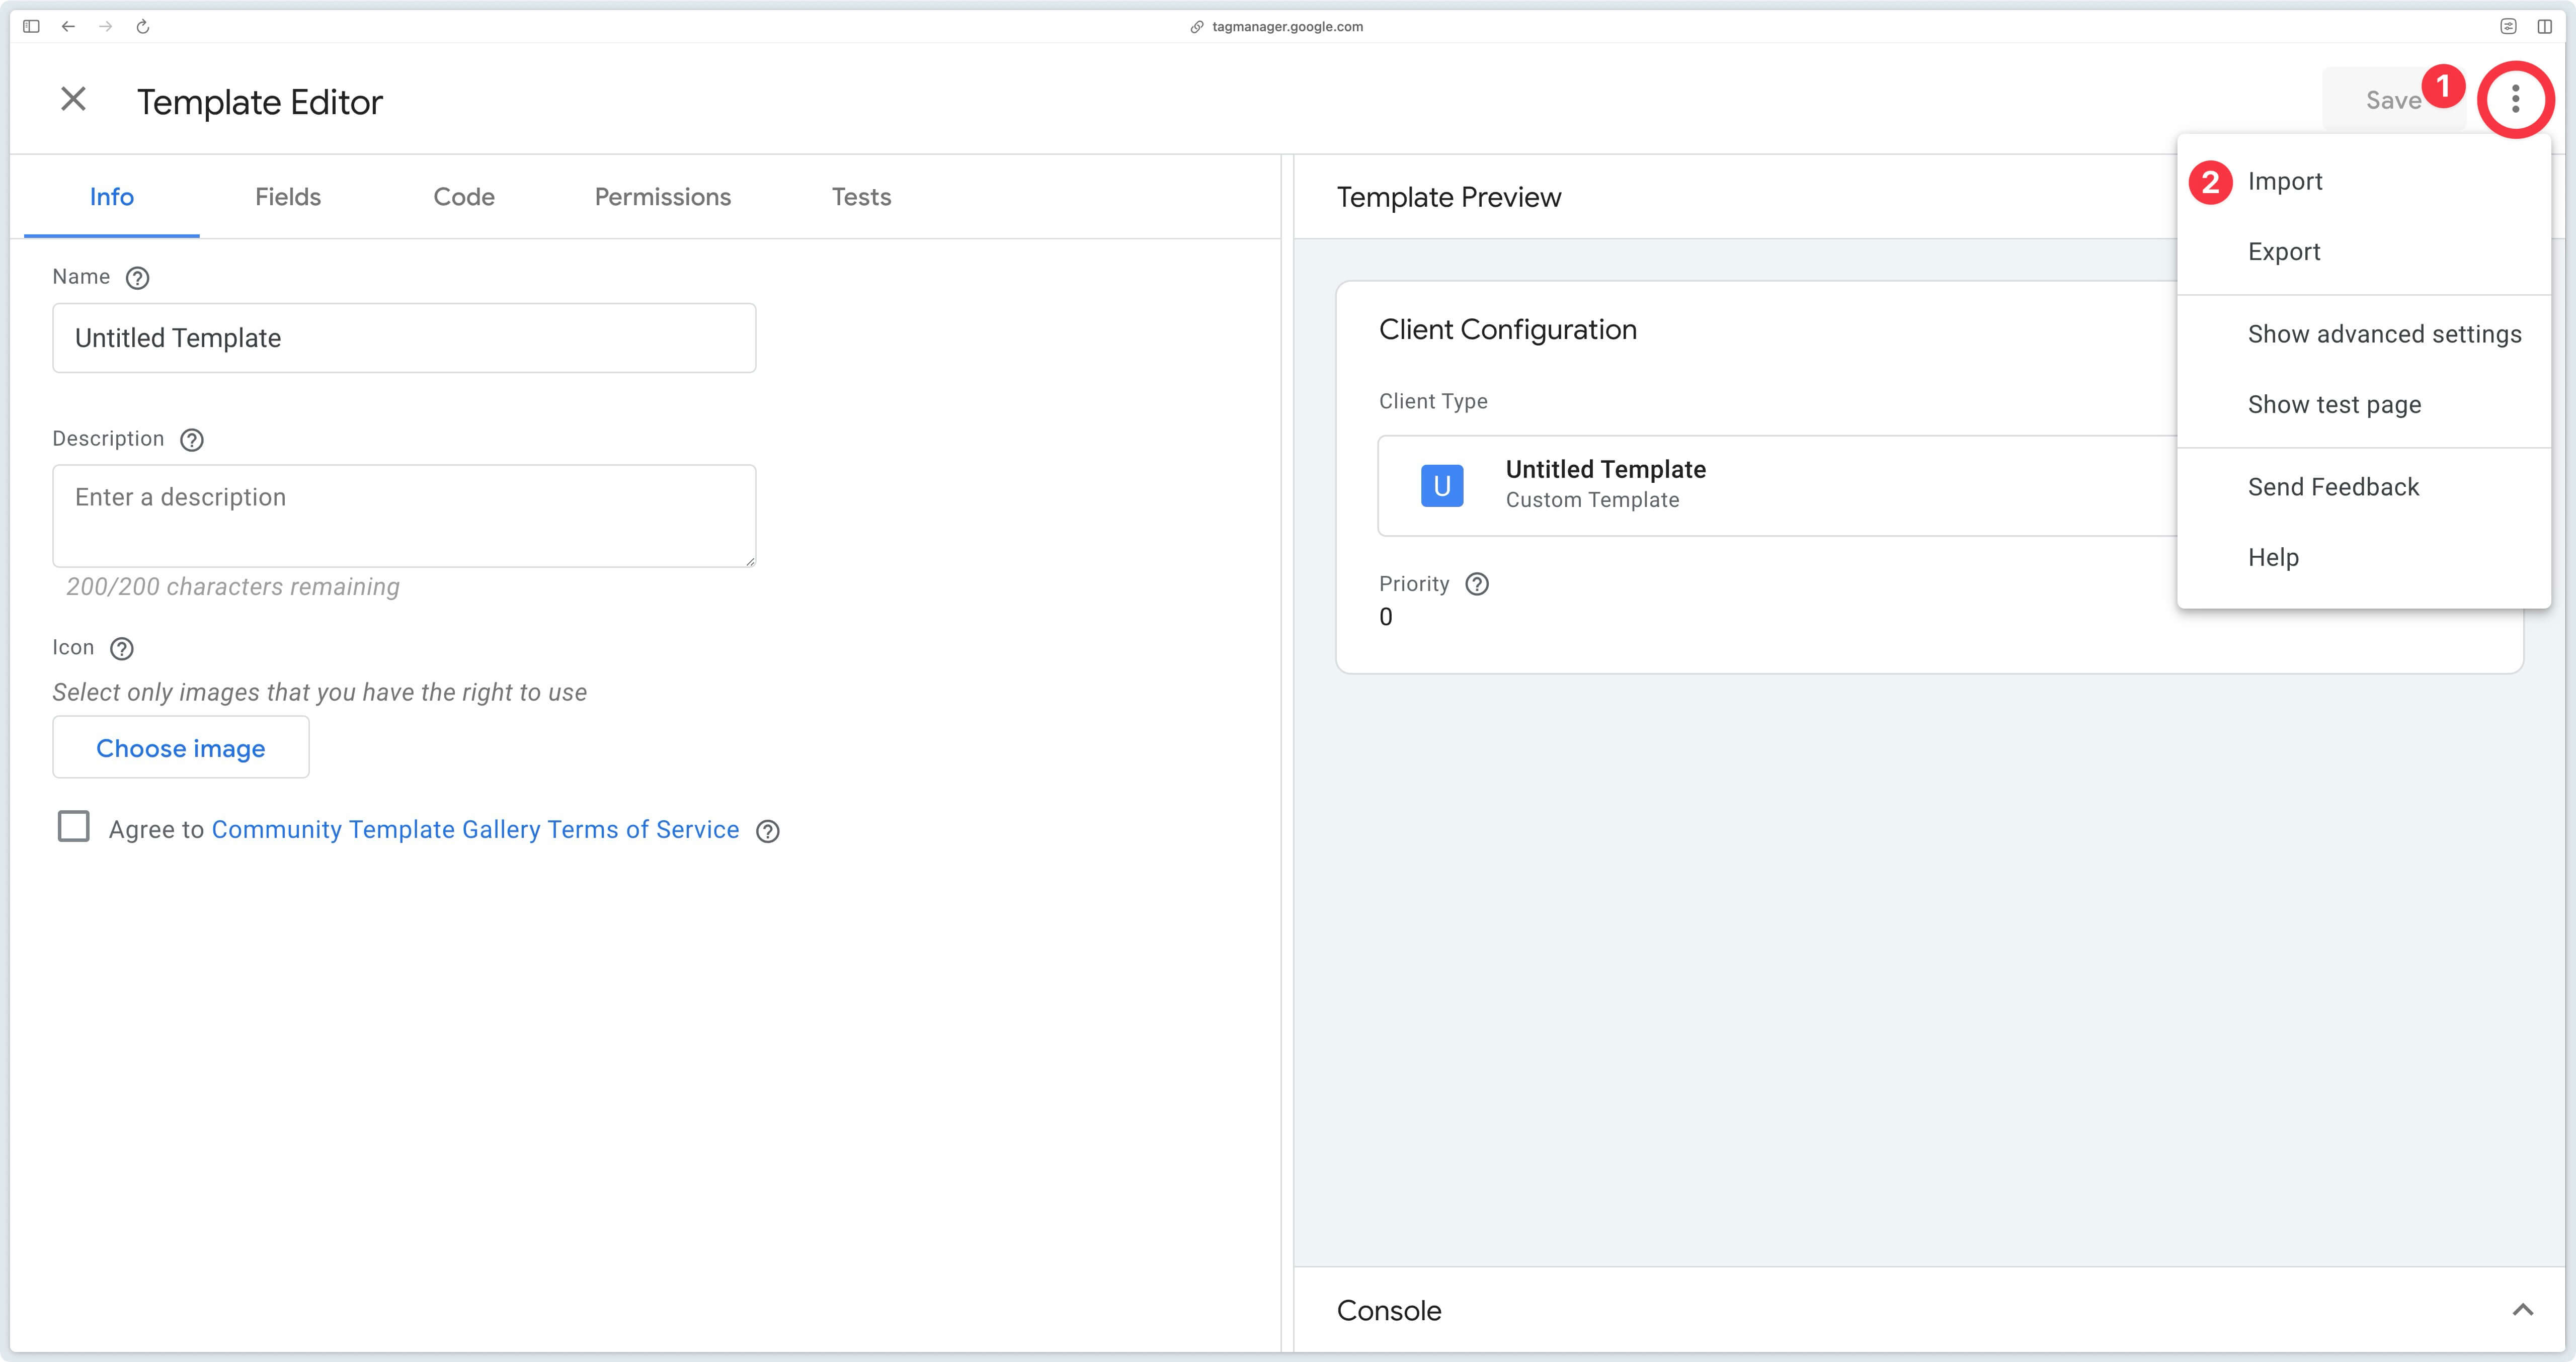Open the three-dot more options menu
Image resolution: width=2576 pixels, height=1362 pixels.
(x=2515, y=99)
